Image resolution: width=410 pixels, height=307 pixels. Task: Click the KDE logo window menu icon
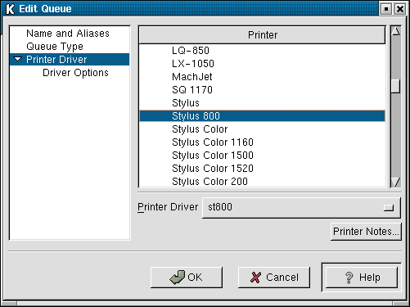click(10, 9)
